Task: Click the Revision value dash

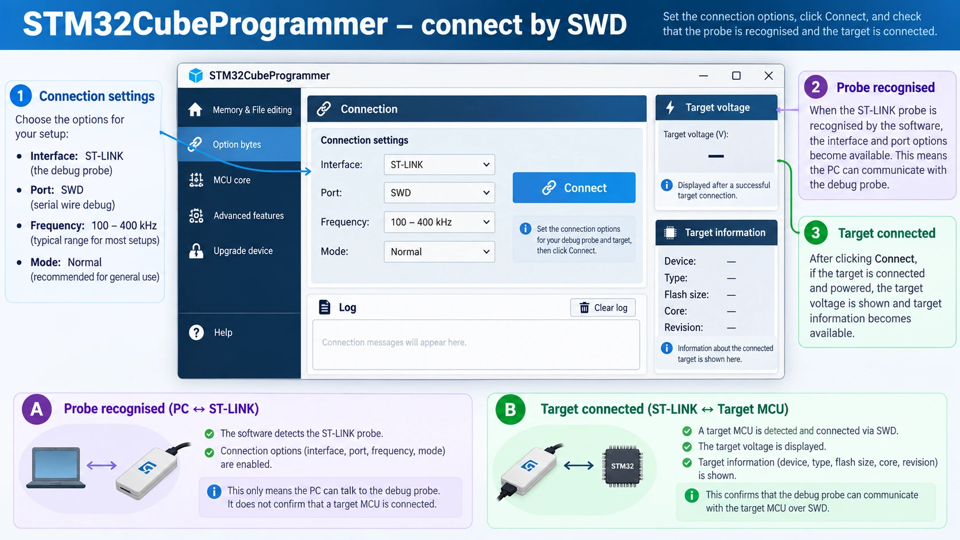Action: click(x=731, y=328)
